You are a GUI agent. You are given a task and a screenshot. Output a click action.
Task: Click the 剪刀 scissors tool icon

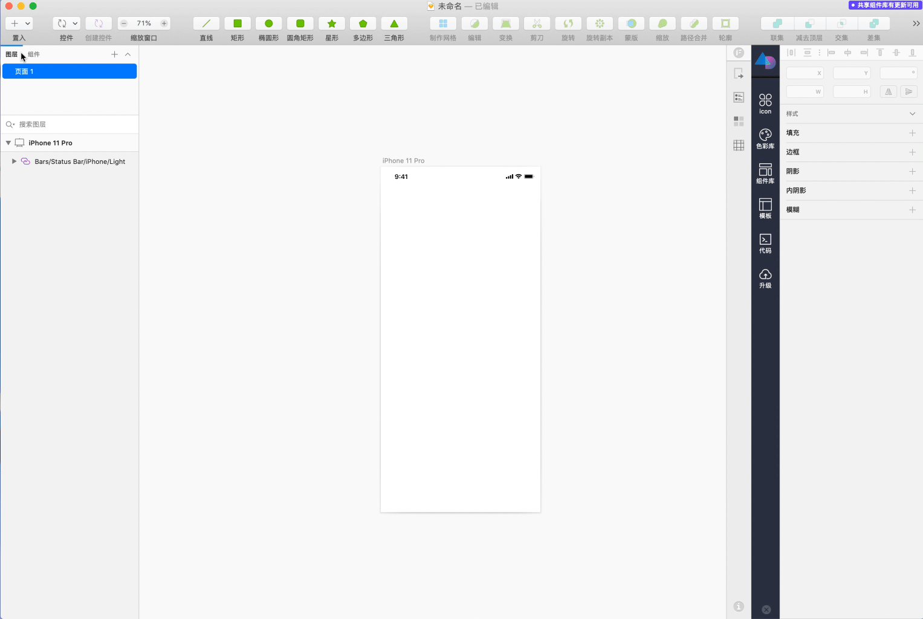pos(537,24)
